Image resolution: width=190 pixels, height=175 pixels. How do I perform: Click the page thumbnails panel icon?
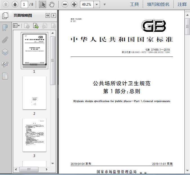tap(5, 15)
